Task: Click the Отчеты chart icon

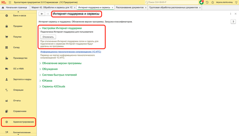Action: click(7, 100)
